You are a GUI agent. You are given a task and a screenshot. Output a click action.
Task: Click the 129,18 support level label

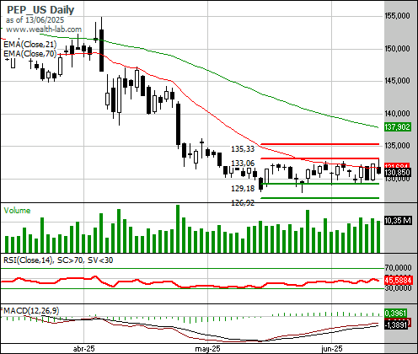click(x=243, y=189)
